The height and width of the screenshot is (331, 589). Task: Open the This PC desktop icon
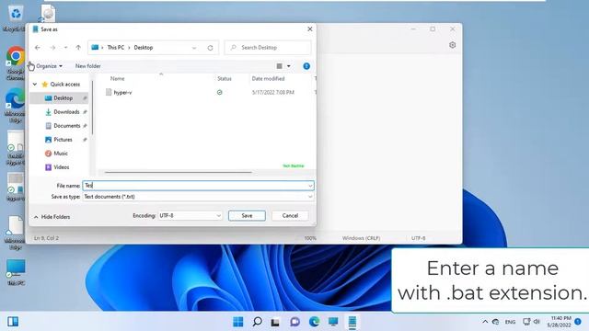pos(16,272)
